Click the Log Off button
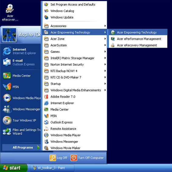Image resolution: width=172 pixels, height=172 pixels. (58, 158)
